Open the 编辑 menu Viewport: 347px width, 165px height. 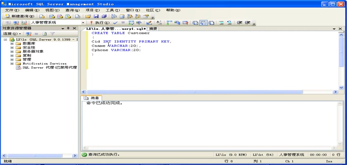[x=32, y=10]
